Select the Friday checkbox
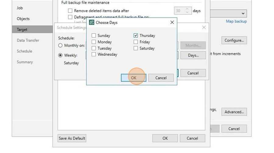This screenshot has width=274, height=153. 135,42
